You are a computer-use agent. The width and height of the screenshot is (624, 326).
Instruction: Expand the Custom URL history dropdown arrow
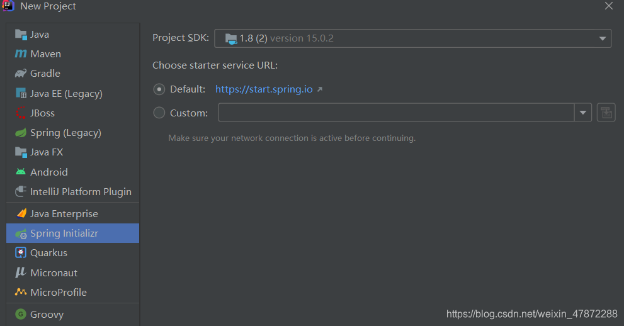point(583,113)
